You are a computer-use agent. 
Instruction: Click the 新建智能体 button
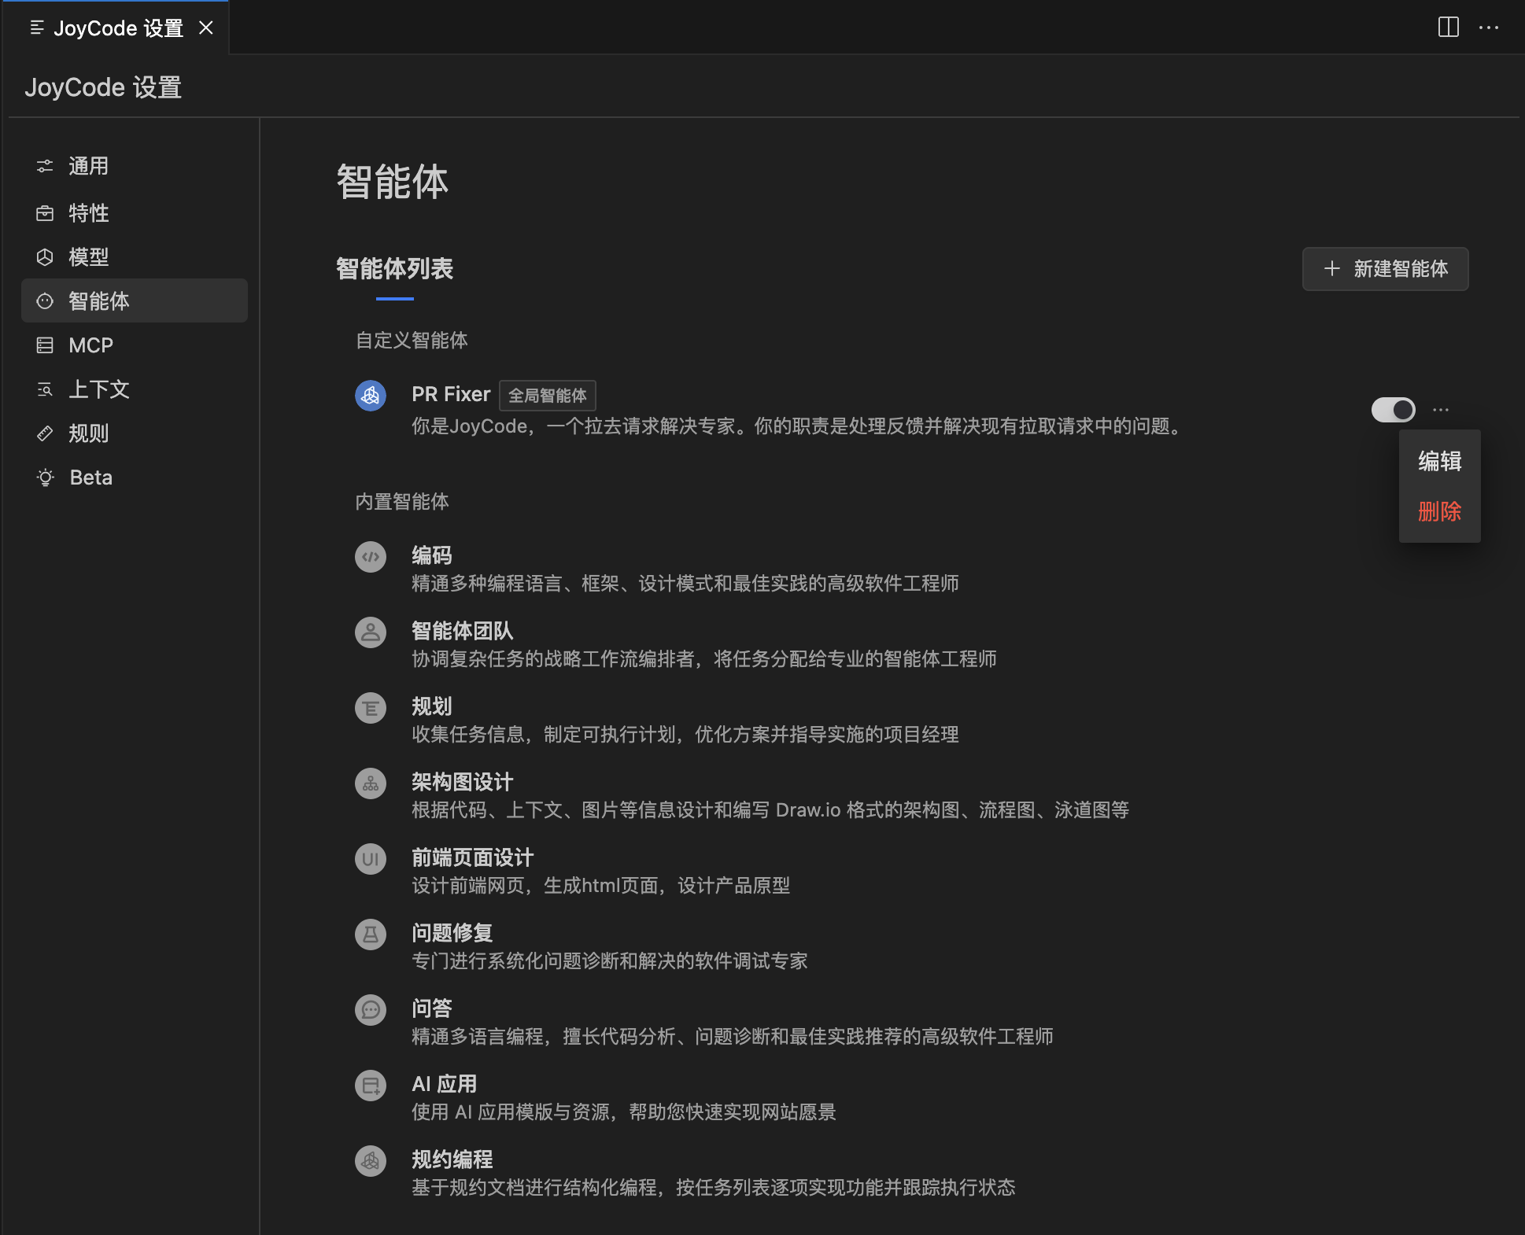click(1385, 269)
